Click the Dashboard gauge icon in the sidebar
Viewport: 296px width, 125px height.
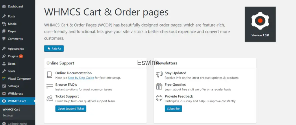point(4,6)
